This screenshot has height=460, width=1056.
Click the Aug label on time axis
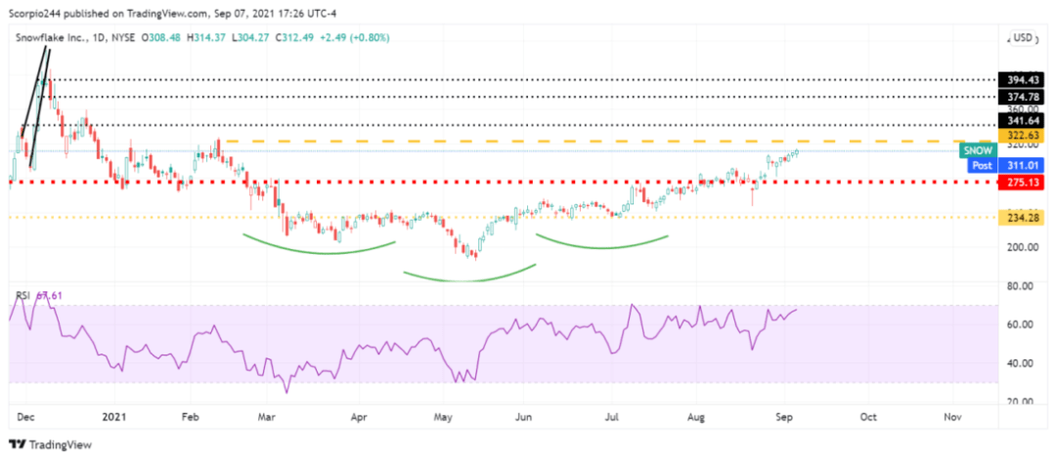click(697, 417)
